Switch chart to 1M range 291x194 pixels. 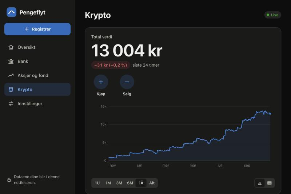[108, 183]
